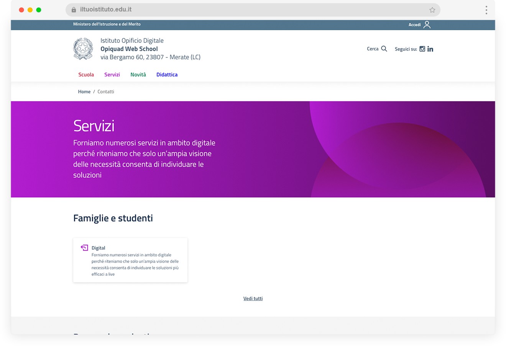Click the Instagram icon in header
506x346 pixels.
click(422, 49)
